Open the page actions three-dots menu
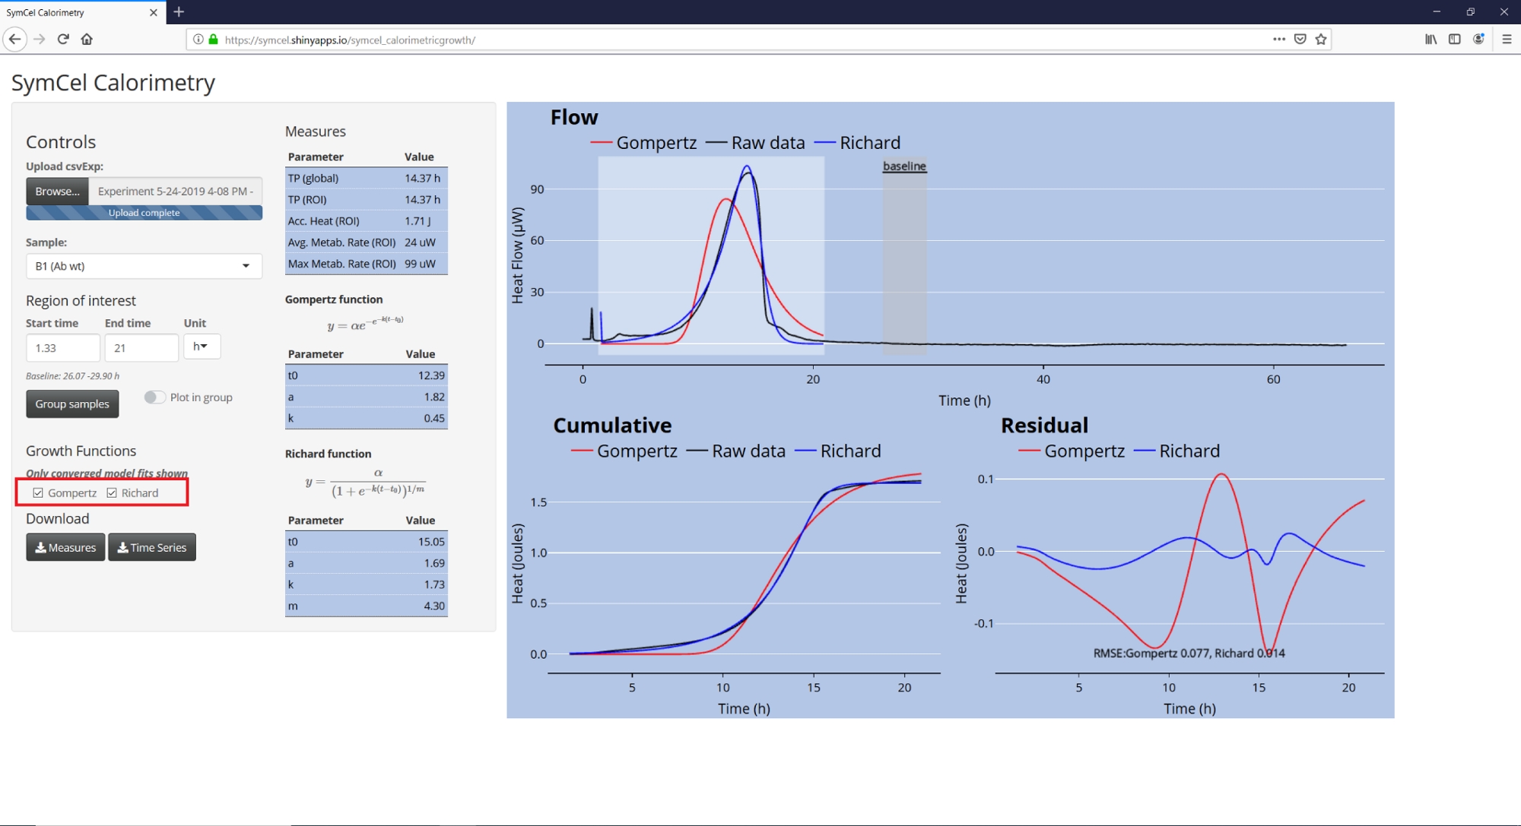Image resolution: width=1521 pixels, height=826 pixels. [x=1278, y=40]
